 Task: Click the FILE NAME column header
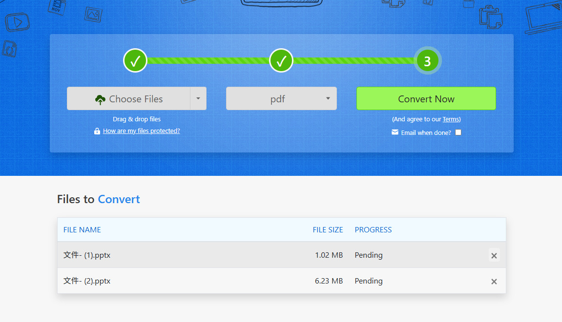coord(82,230)
